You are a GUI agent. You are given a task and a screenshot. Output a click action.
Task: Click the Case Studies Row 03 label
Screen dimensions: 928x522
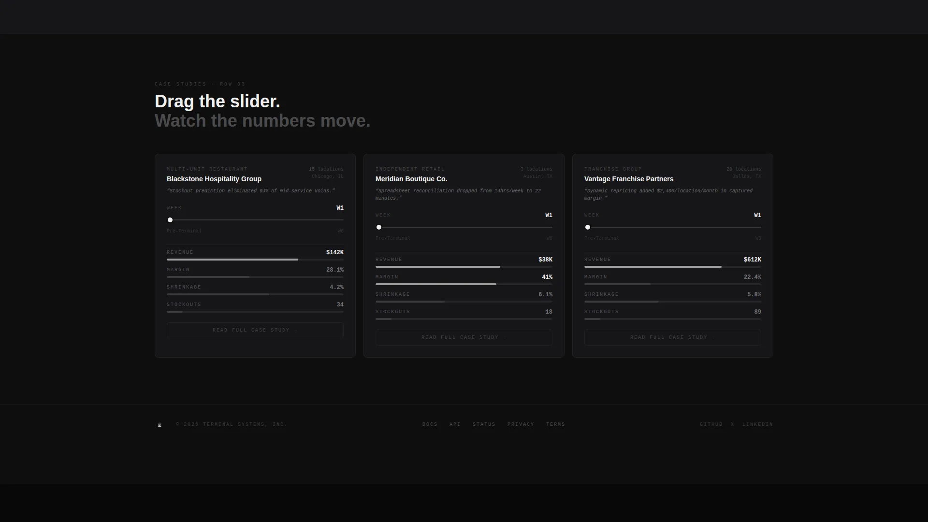(200, 84)
